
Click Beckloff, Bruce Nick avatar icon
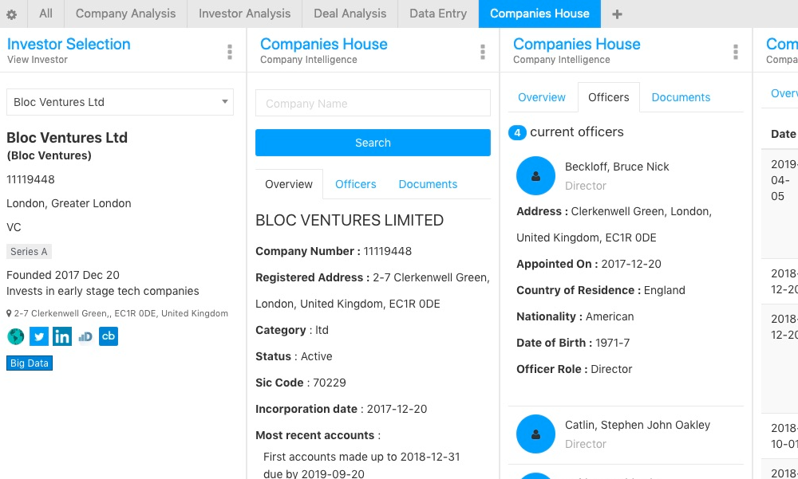535,176
